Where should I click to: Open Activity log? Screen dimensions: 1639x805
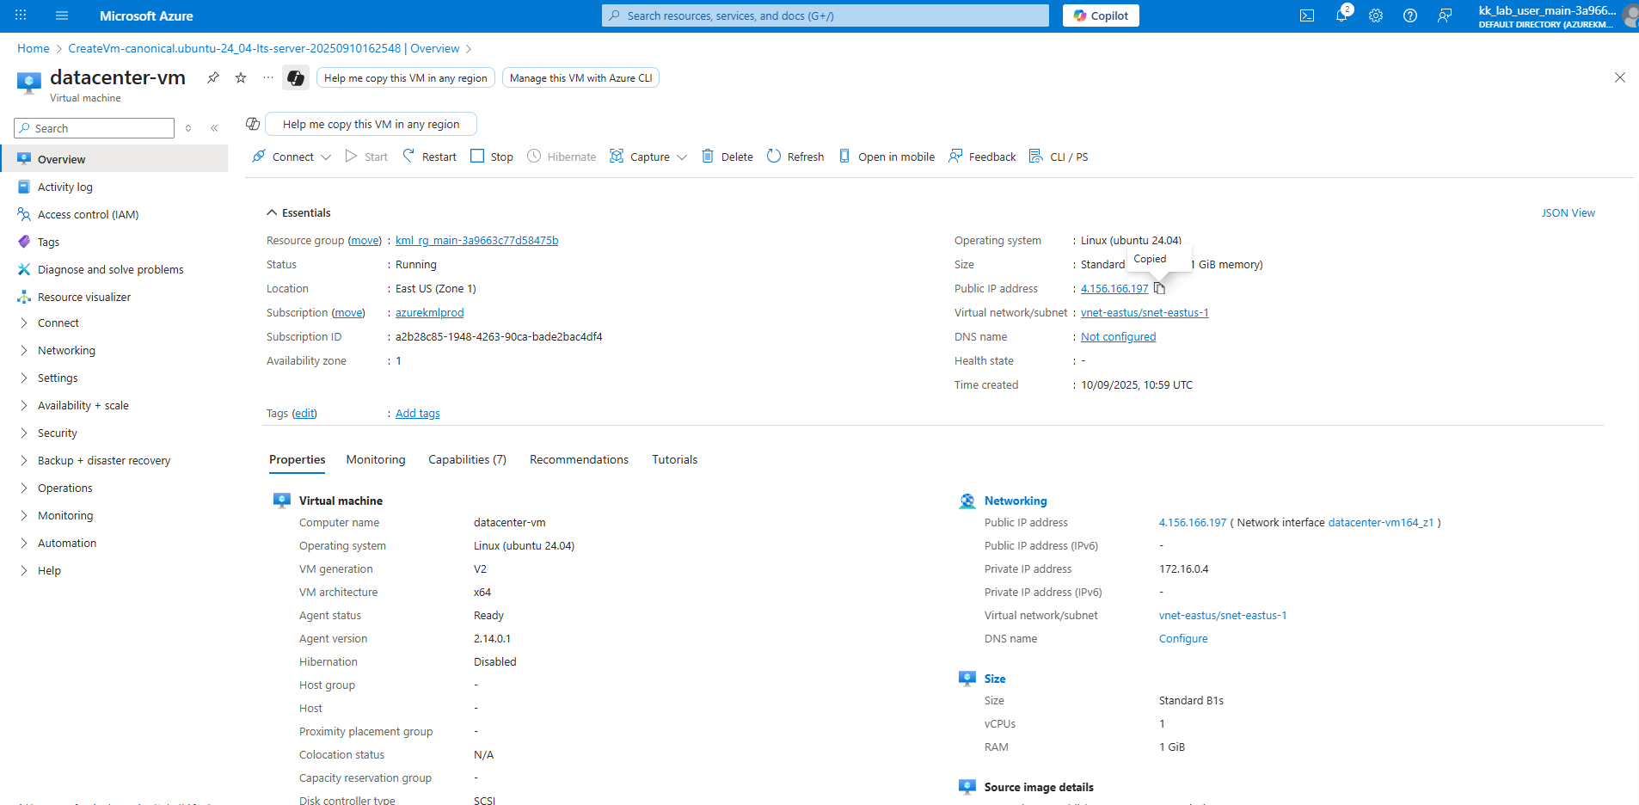tap(65, 187)
